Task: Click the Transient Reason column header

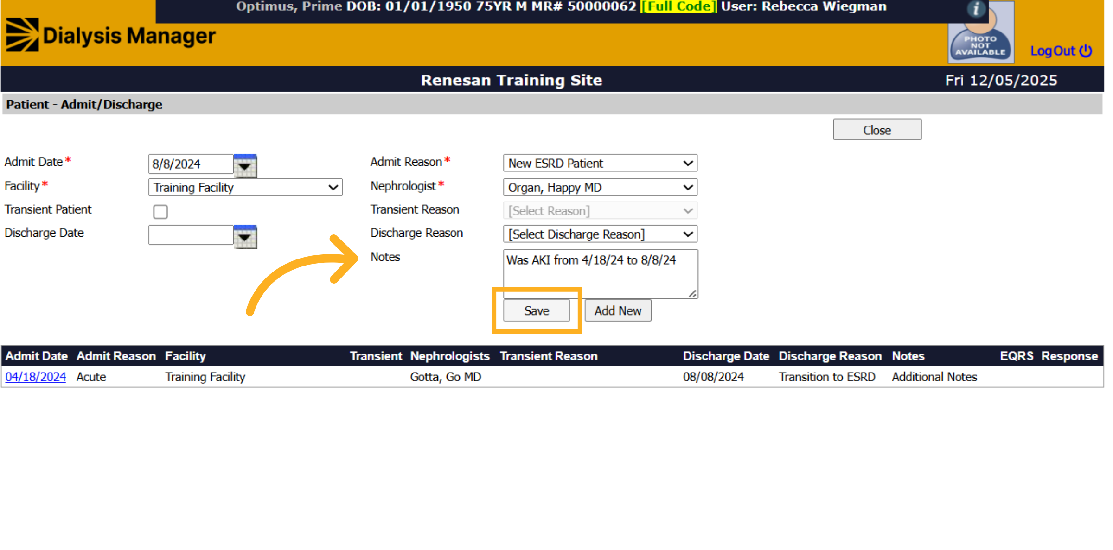Action: 549,356
